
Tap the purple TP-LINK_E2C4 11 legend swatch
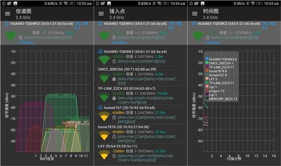click(x=207, y=67)
